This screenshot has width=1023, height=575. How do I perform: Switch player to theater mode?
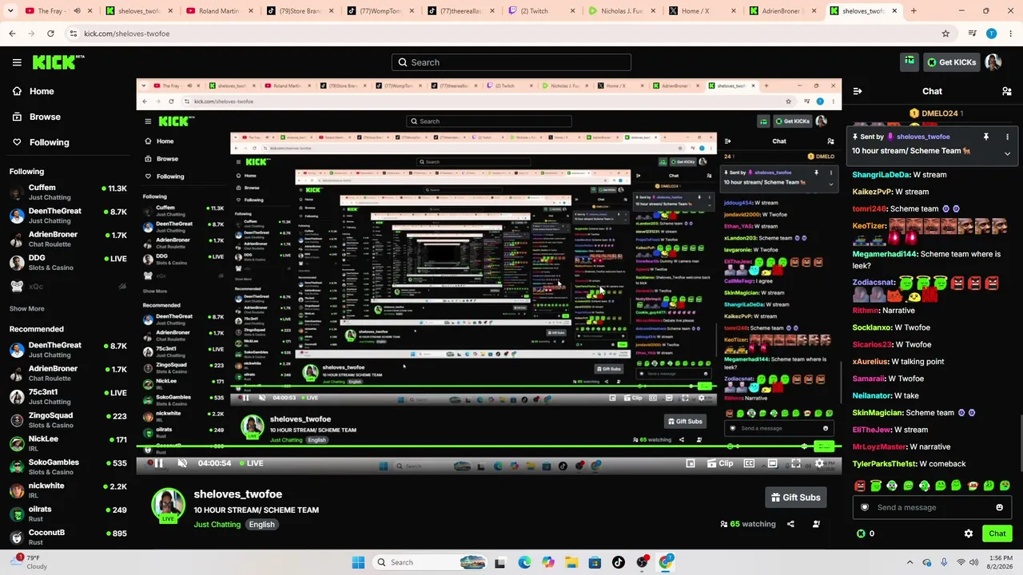tap(772, 463)
